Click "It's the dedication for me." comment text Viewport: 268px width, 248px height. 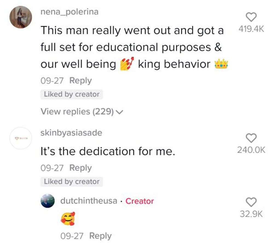coord(107,151)
